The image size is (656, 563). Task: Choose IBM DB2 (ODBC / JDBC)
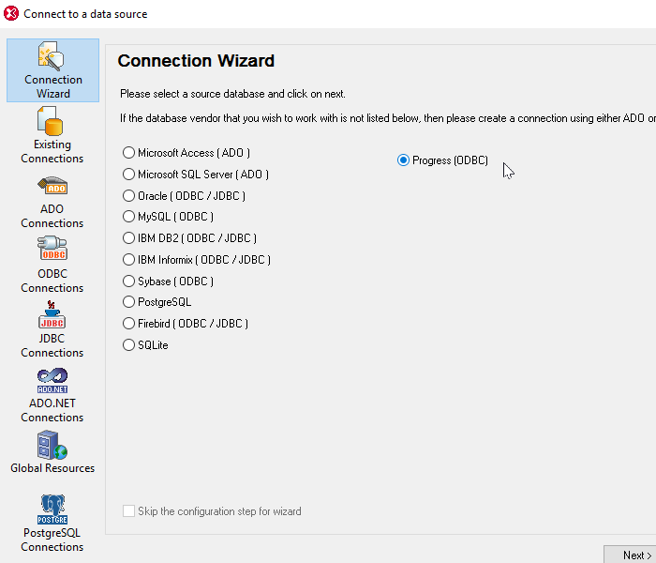coord(129,238)
